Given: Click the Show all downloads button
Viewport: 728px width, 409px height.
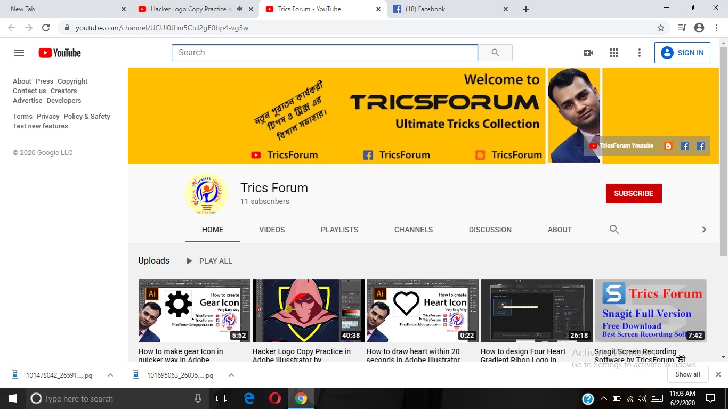Looking at the screenshot, I should click(x=687, y=374).
